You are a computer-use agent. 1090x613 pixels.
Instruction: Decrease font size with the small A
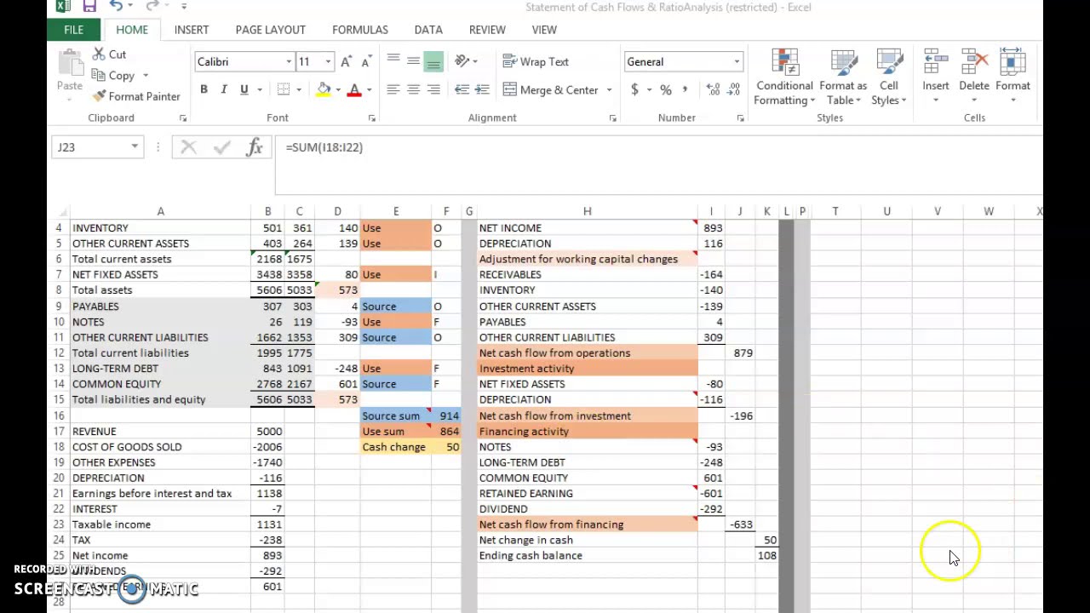pos(366,61)
